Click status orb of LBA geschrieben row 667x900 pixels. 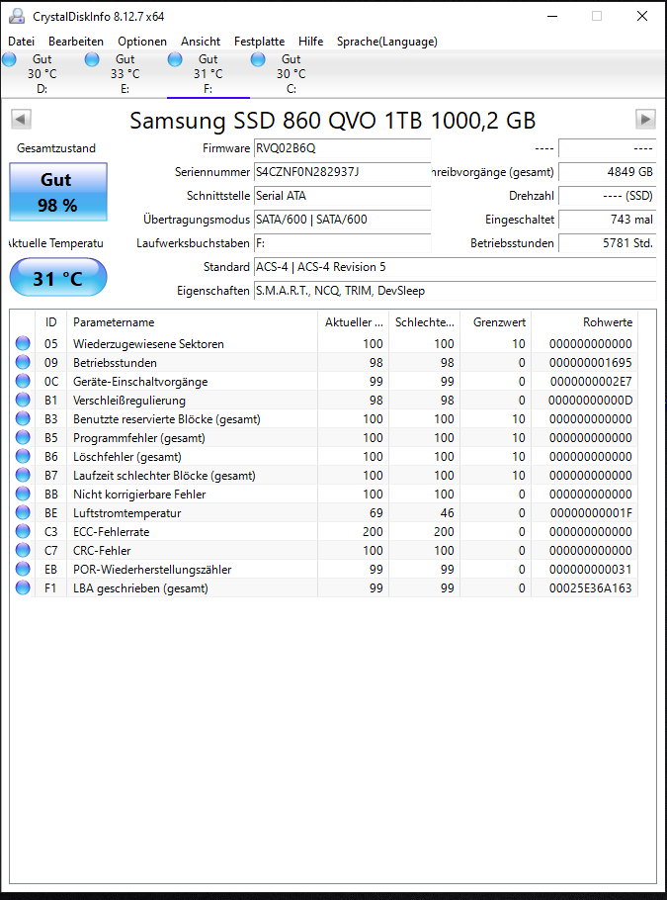click(23, 587)
